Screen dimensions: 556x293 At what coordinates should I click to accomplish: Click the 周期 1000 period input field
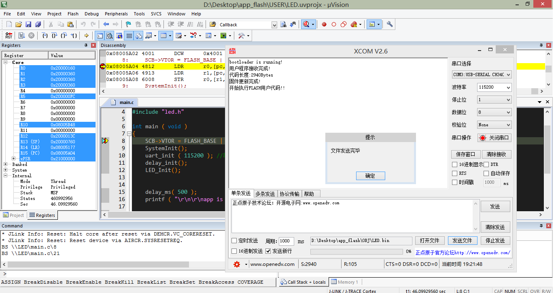point(286,241)
